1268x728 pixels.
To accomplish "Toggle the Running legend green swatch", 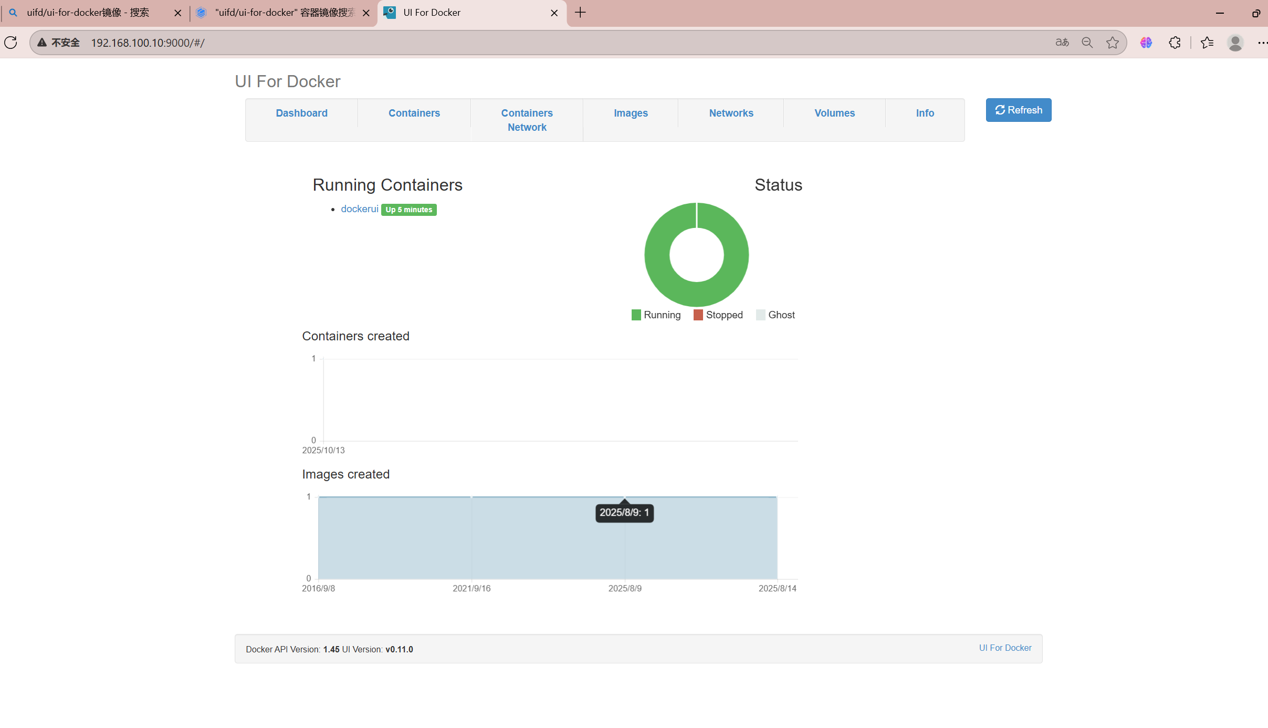I will tap(636, 315).
